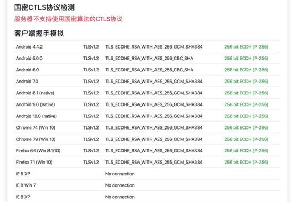Select the Android 4.4.2 row
This screenshot has width=295, height=202.
coord(147,47)
